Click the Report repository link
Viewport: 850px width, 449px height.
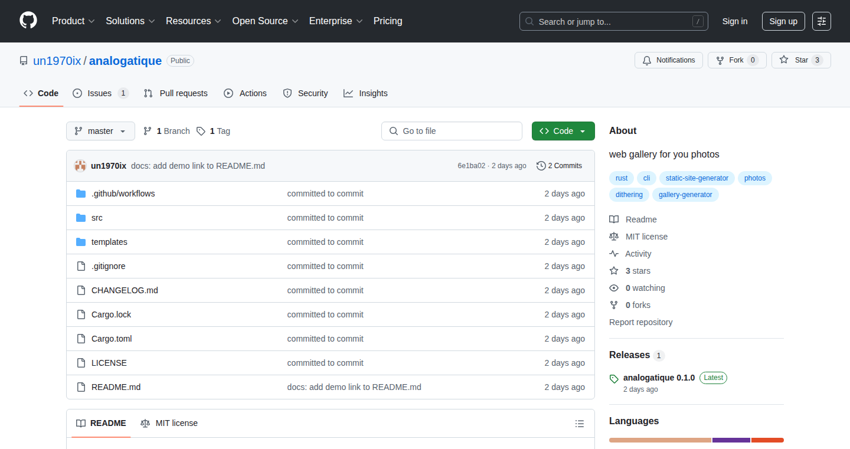tap(640, 322)
